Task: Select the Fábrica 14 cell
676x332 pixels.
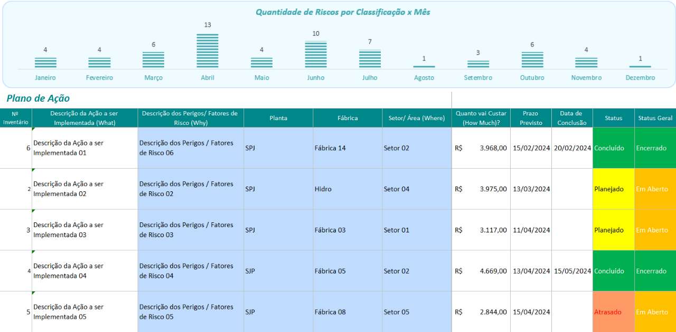Action: (347, 148)
